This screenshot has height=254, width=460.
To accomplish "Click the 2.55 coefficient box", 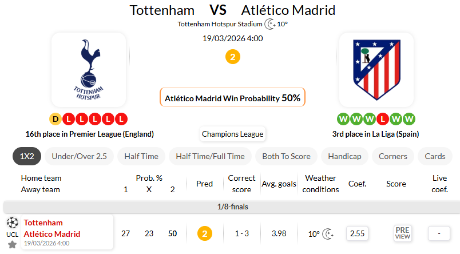I will (x=357, y=233).
